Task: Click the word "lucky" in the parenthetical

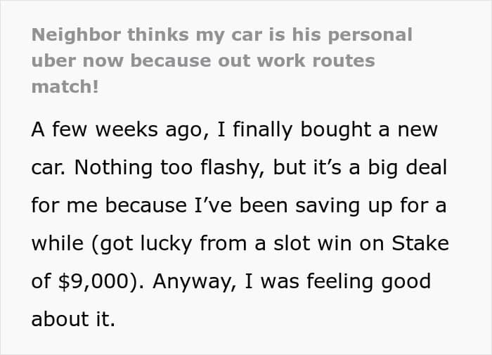Action: [166, 244]
